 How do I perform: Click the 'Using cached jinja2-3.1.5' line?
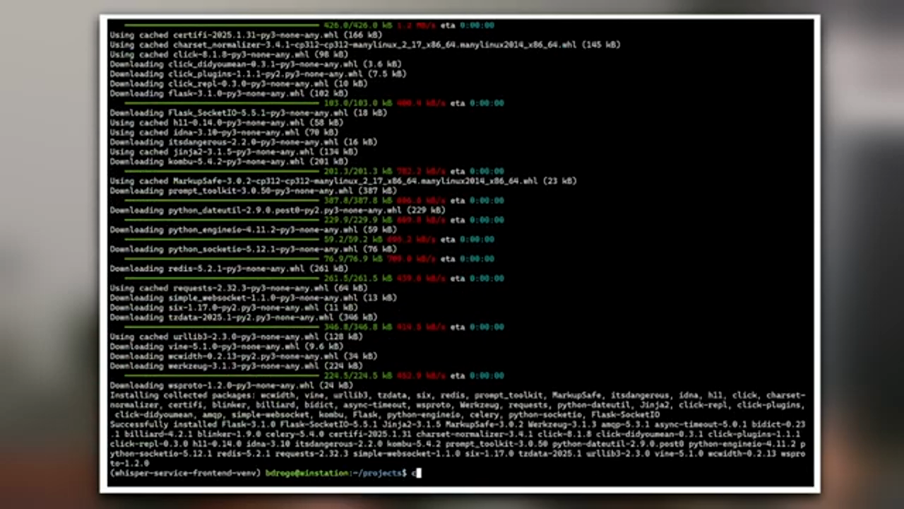click(234, 152)
